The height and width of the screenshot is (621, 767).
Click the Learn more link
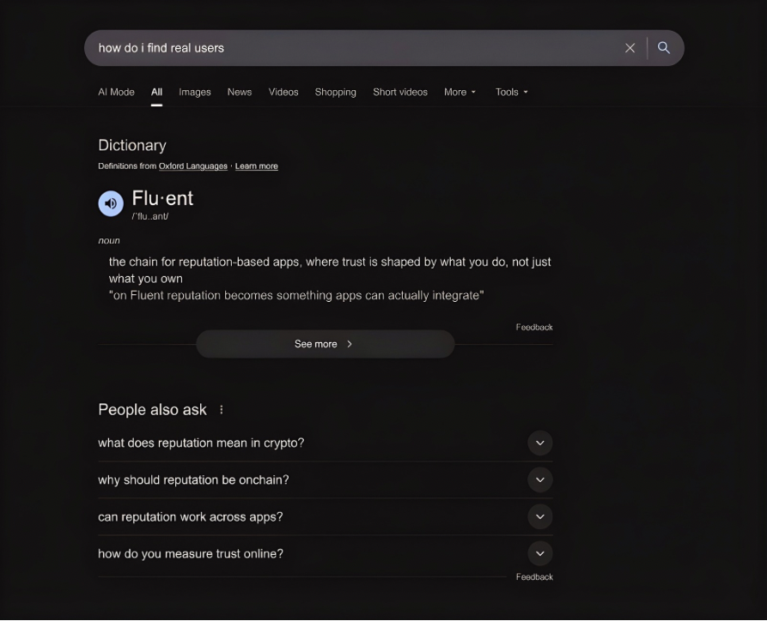(256, 166)
